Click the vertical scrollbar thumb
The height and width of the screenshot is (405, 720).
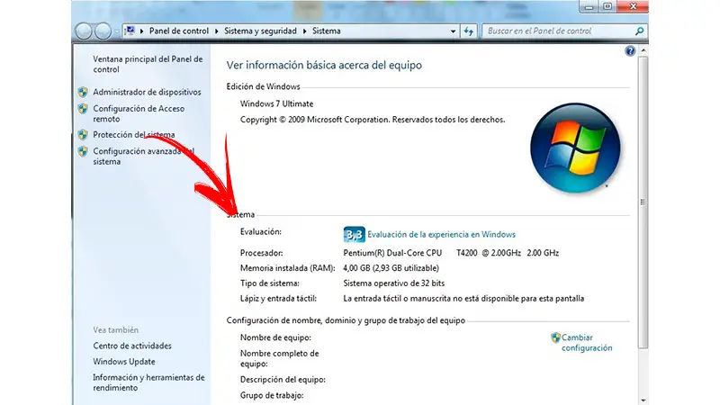click(643, 202)
